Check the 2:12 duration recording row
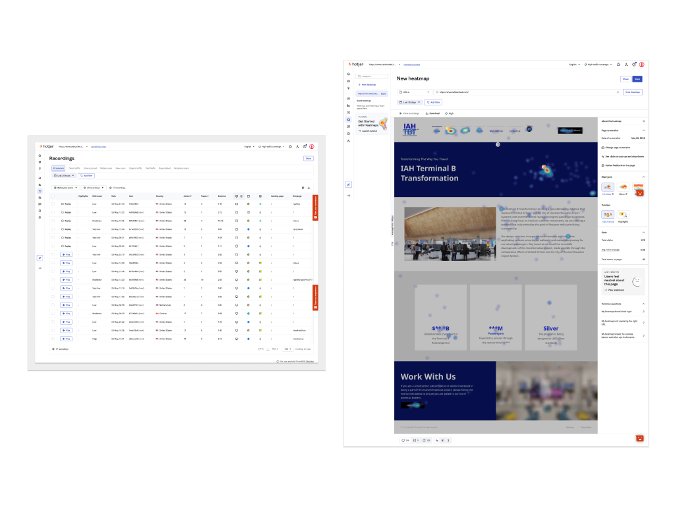This screenshot has width=675, height=506. (x=53, y=213)
